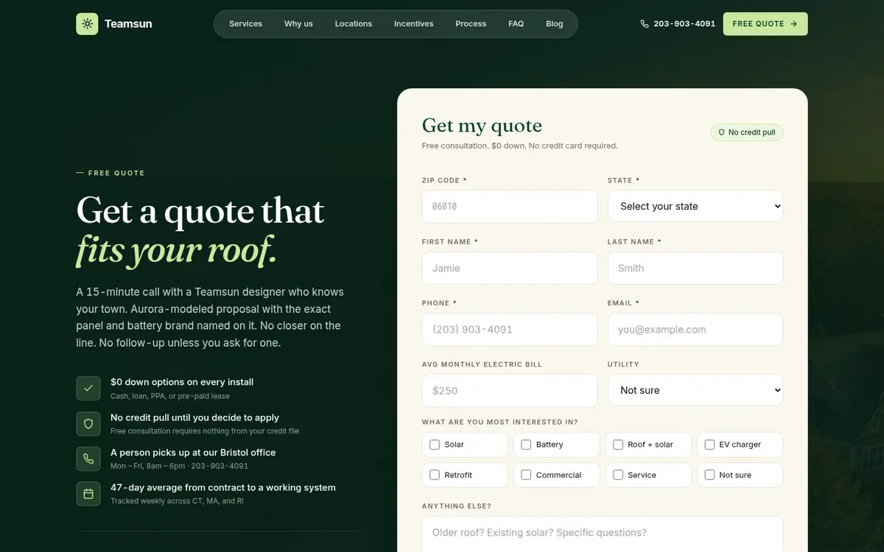Viewport: 884px width, 552px height.
Task: Click the checkmark icon beside $0 down options
Action: (x=88, y=388)
